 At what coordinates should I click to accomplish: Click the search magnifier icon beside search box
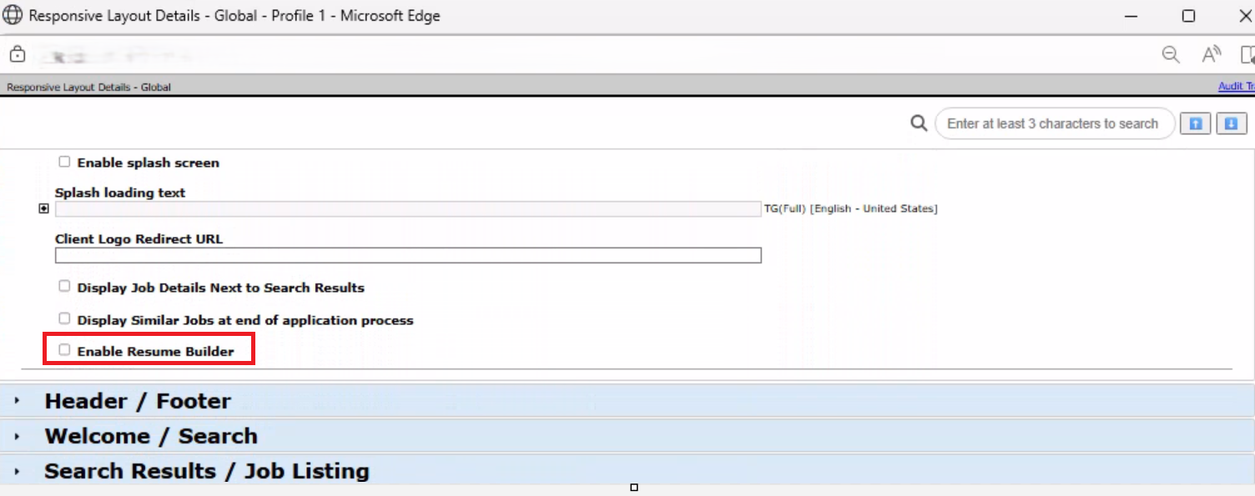[x=919, y=123]
